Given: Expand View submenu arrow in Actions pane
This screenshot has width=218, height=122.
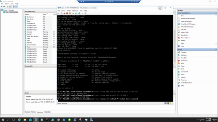Looking at the screenshot, I should pos(216,43).
